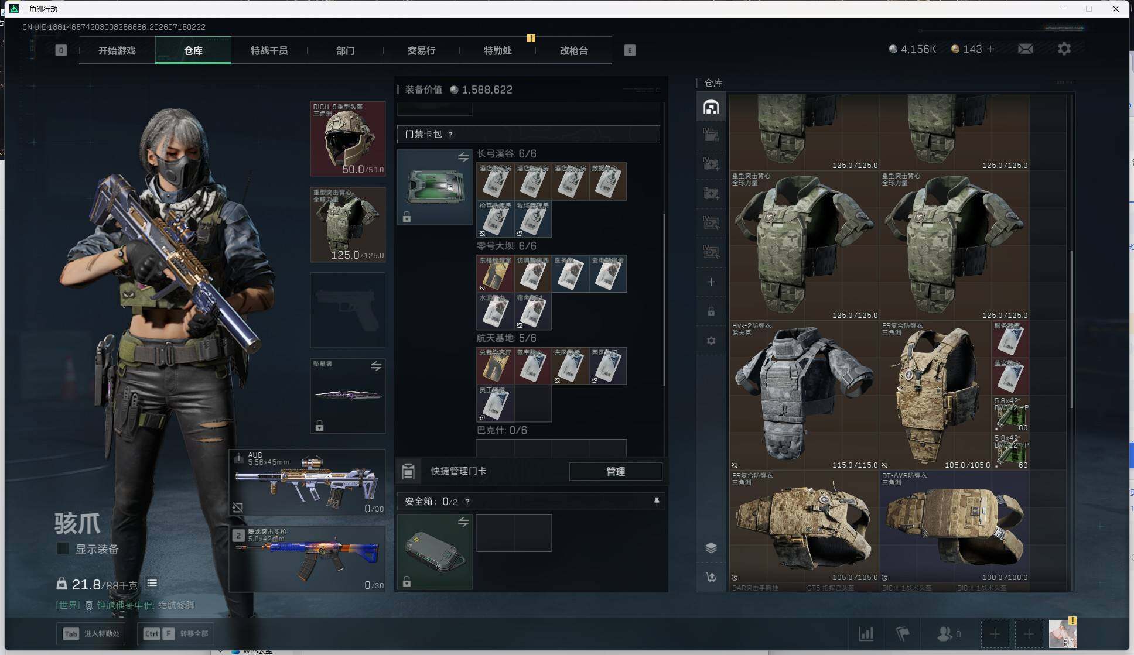Select the Hvk-2防弹衣 in the warehouse
The height and width of the screenshot is (655, 1134).
point(804,395)
